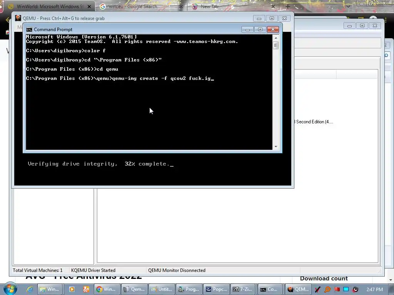Image resolution: width=394 pixels, height=295 pixels.
Task: Click the 'Total Virtual Machines: 1' status text
Action: 38,270
